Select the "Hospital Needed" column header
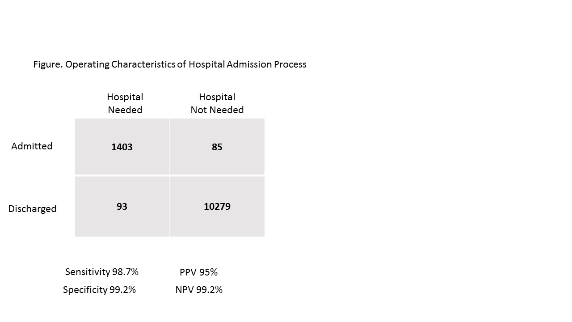The width and height of the screenshot is (572, 322). [x=125, y=103]
